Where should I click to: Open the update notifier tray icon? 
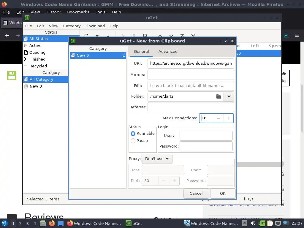[286, 223]
